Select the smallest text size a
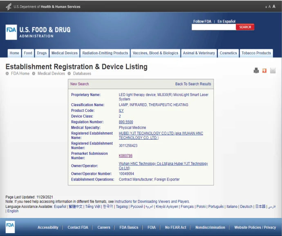This screenshot has height=236, width=282. coord(266,7)
